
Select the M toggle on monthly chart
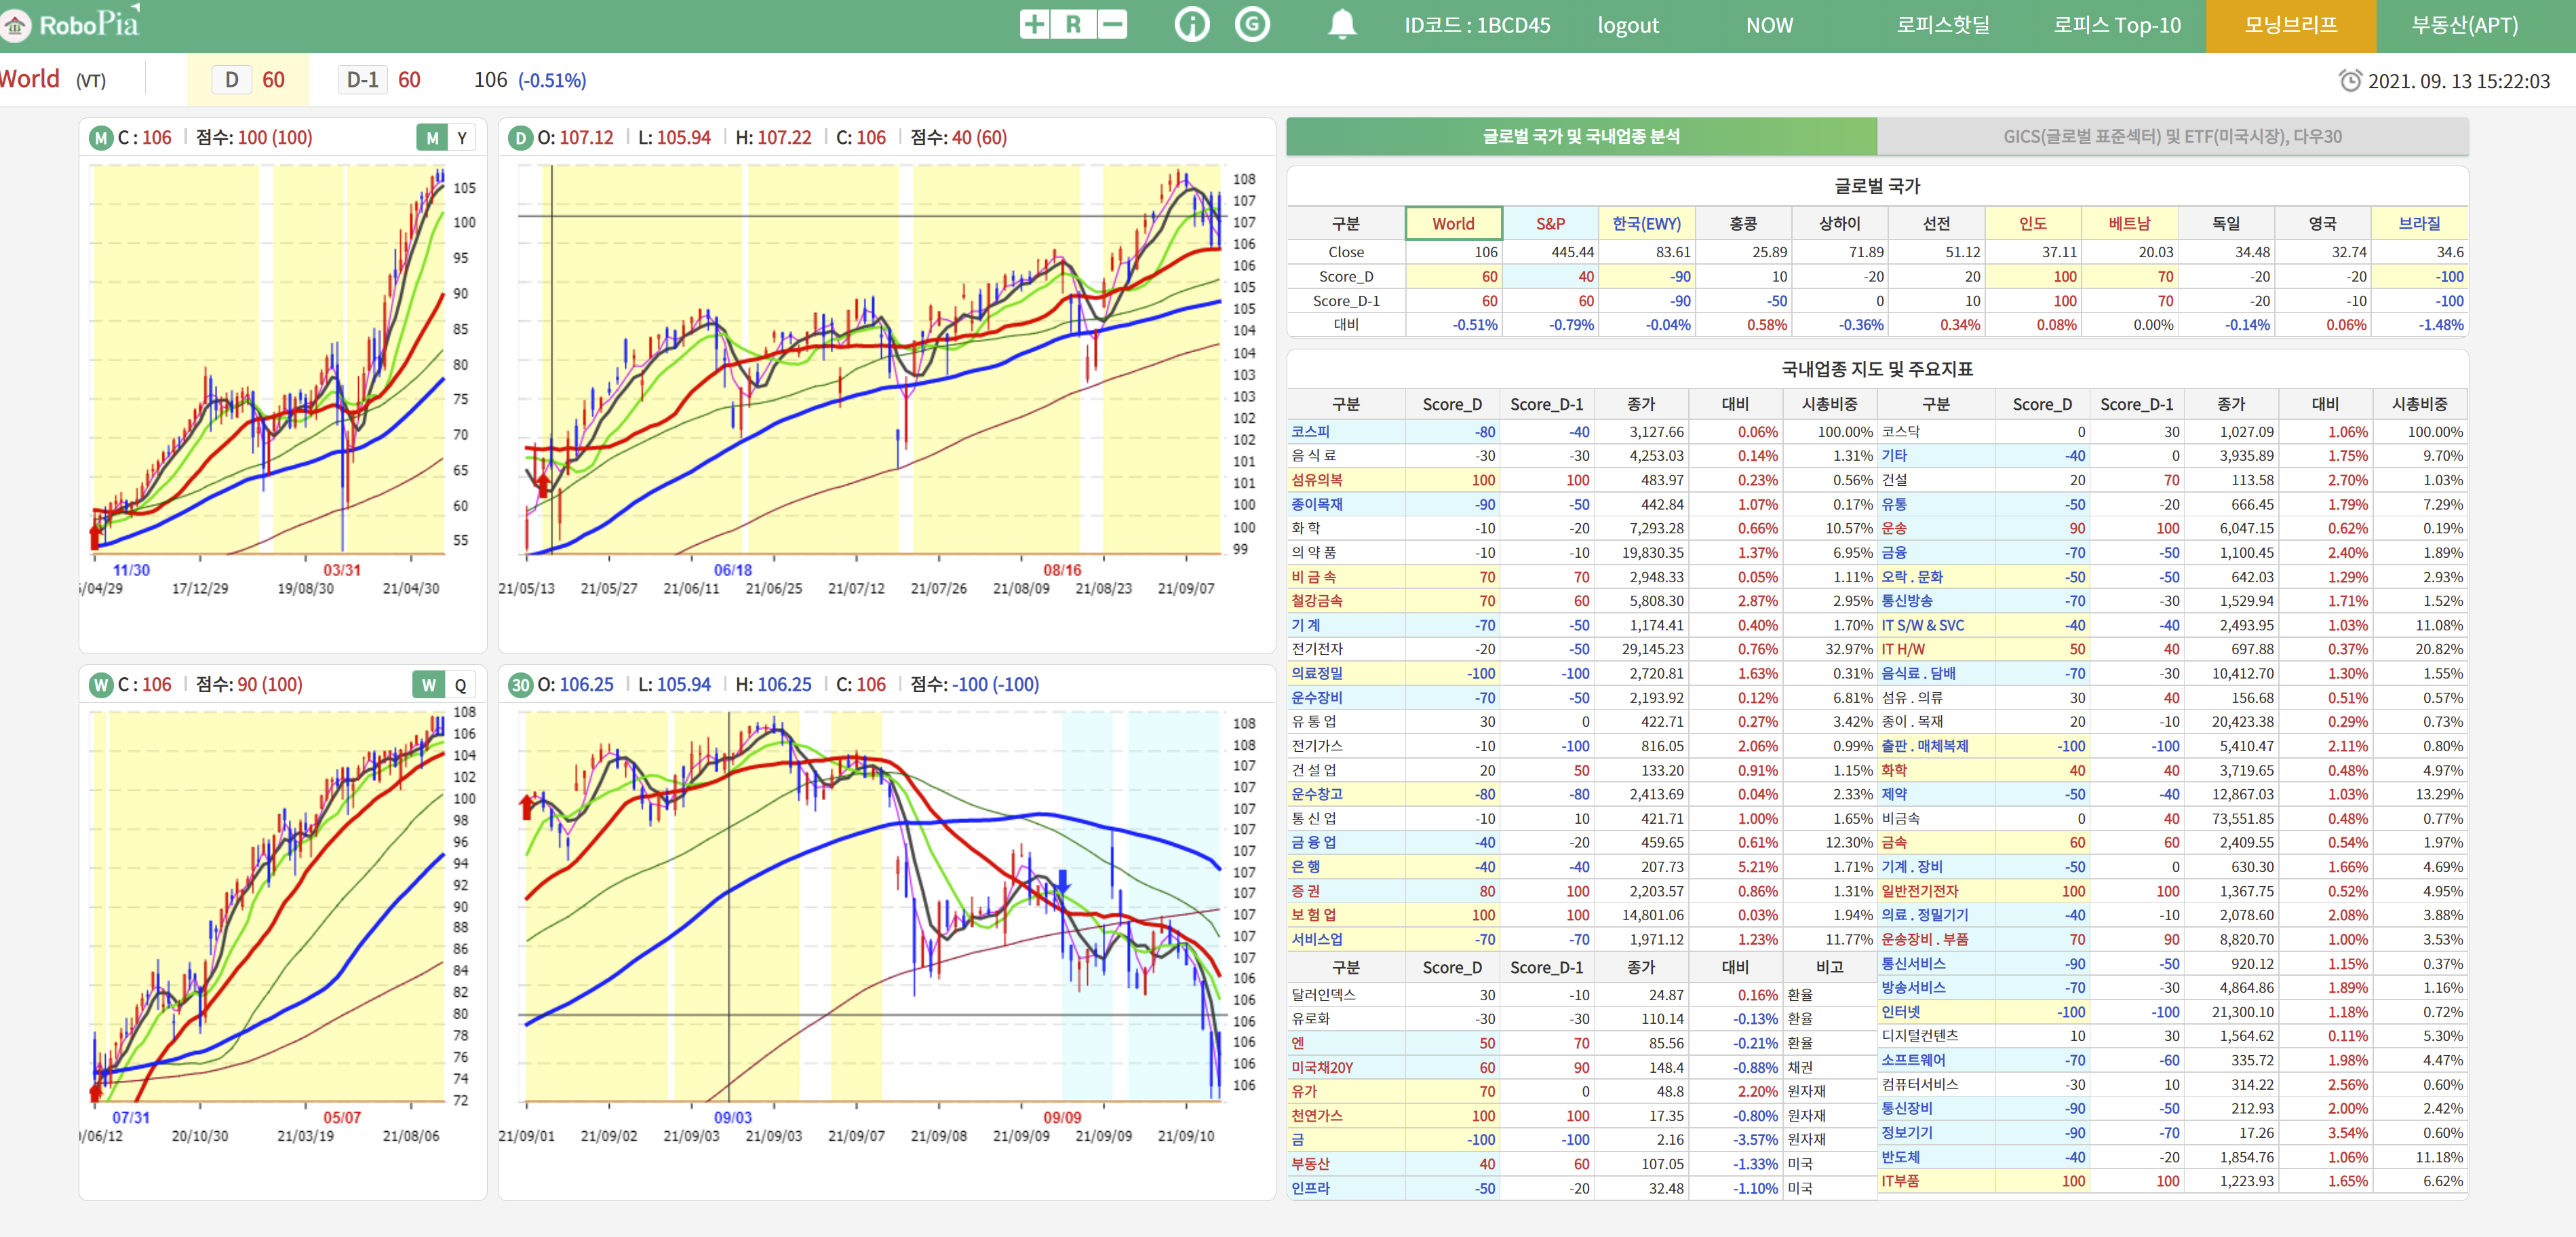432,138
